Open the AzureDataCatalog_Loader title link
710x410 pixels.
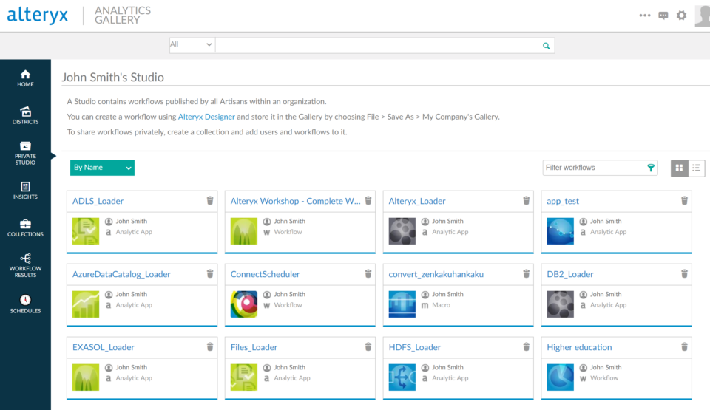coord(121,274)
